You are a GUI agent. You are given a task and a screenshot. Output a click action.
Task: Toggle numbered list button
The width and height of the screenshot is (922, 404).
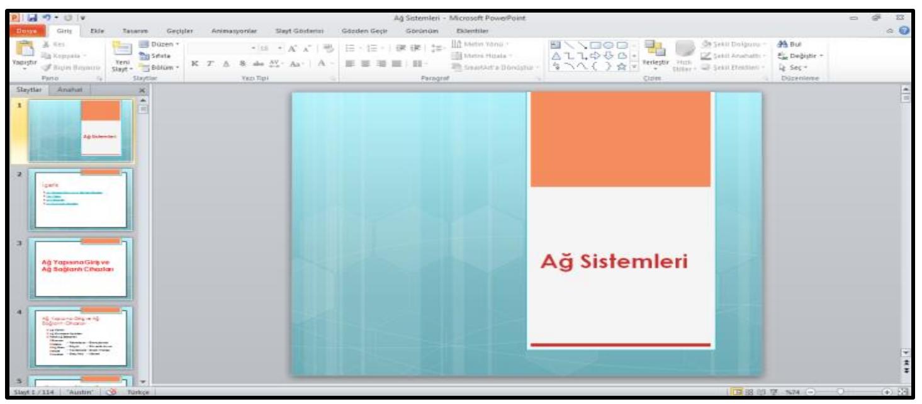(373, 48)
